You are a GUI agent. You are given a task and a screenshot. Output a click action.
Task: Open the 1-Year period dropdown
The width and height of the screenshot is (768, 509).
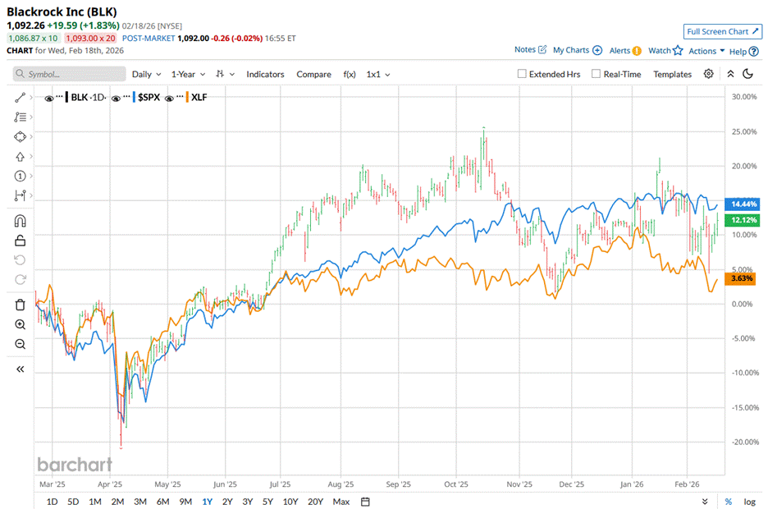click(188, 75)
